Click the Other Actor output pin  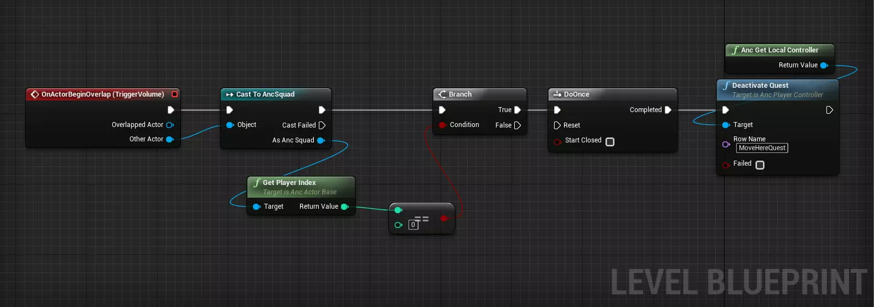[170, 139]
